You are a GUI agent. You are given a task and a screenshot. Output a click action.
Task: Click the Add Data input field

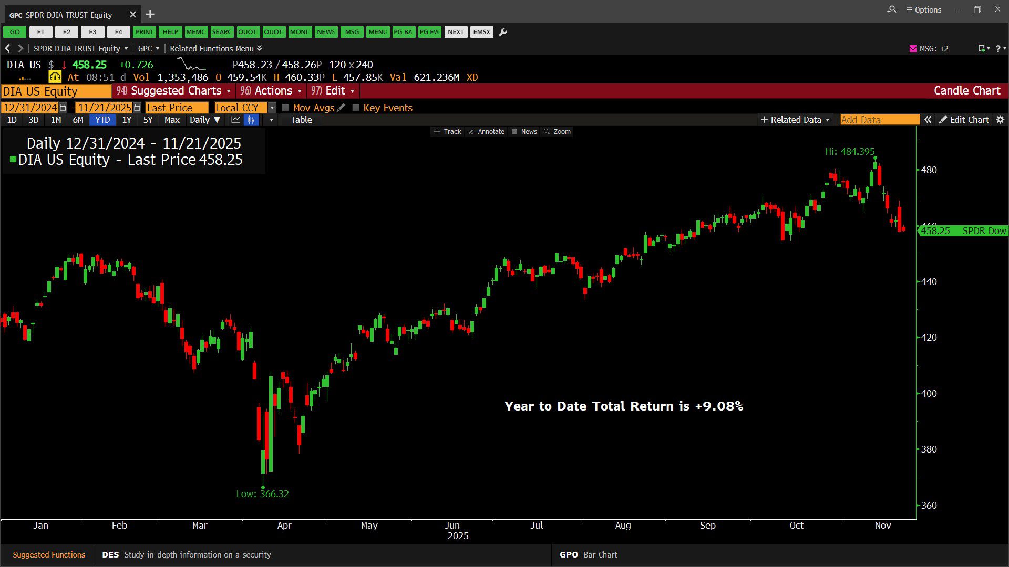(x=879, y=120)
